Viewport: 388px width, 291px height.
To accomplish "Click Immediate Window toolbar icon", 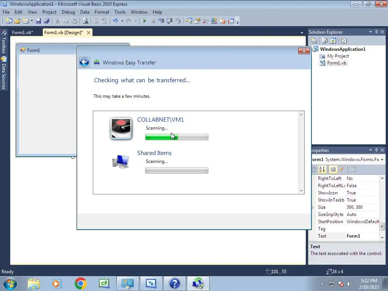I will pos(231,21).
